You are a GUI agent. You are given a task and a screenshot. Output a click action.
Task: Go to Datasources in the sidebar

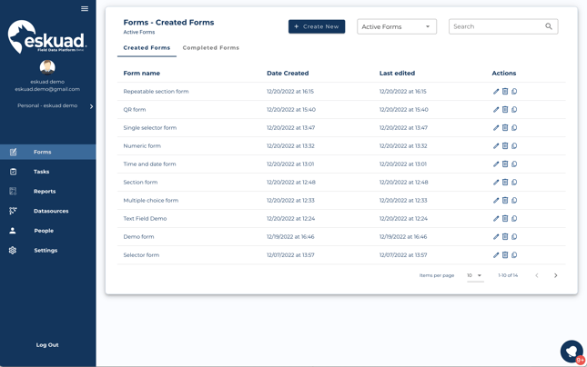tap(50, 211)
